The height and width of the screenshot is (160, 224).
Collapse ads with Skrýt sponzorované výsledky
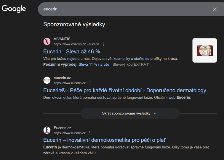pyautogui.click(x=130, y=113)
